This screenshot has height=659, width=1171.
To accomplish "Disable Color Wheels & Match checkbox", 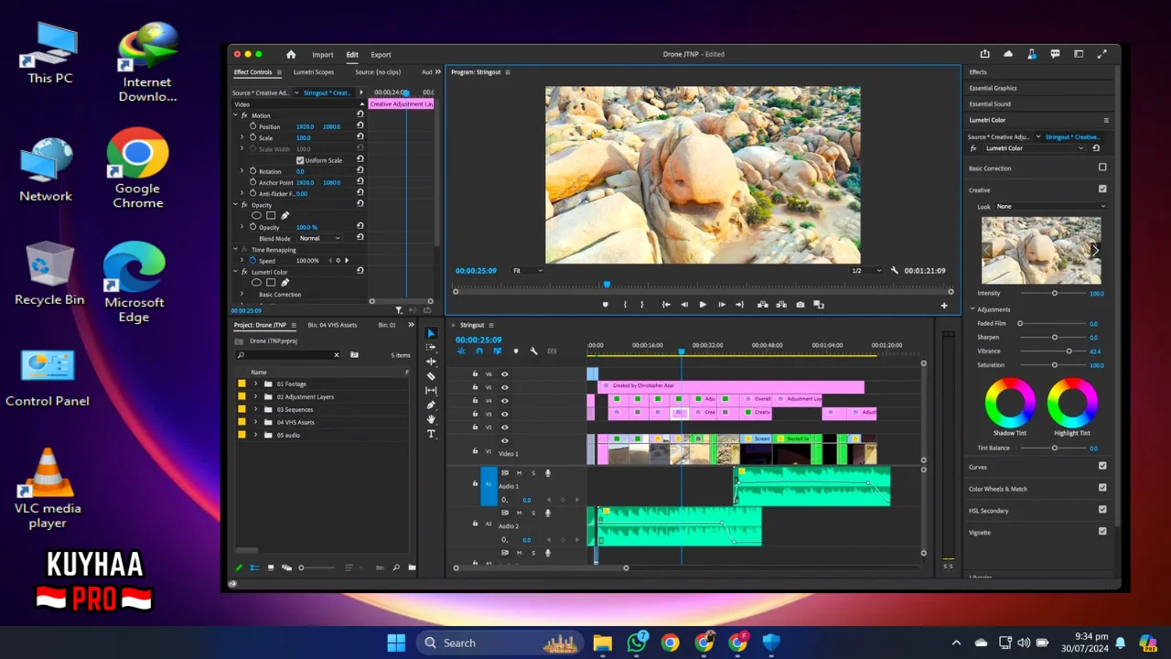I will tap(1102, 488).
